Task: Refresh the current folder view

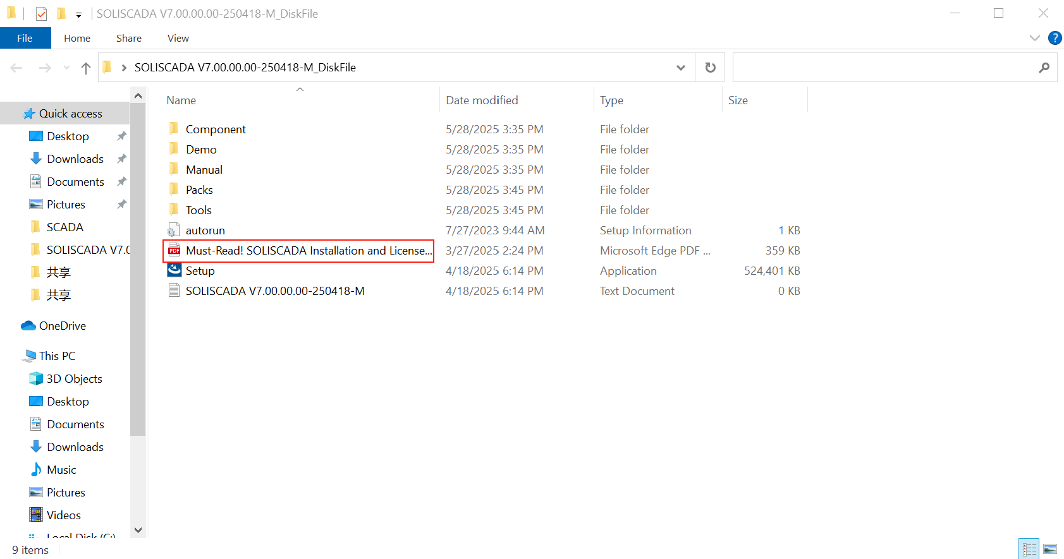Action: (711, 68)
